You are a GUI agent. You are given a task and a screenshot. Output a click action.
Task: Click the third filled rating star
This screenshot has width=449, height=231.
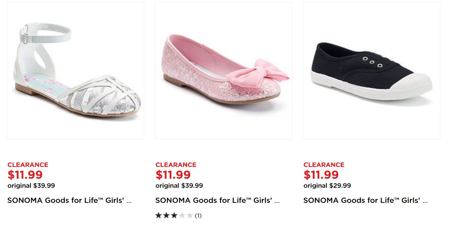[x=174, y=216]
